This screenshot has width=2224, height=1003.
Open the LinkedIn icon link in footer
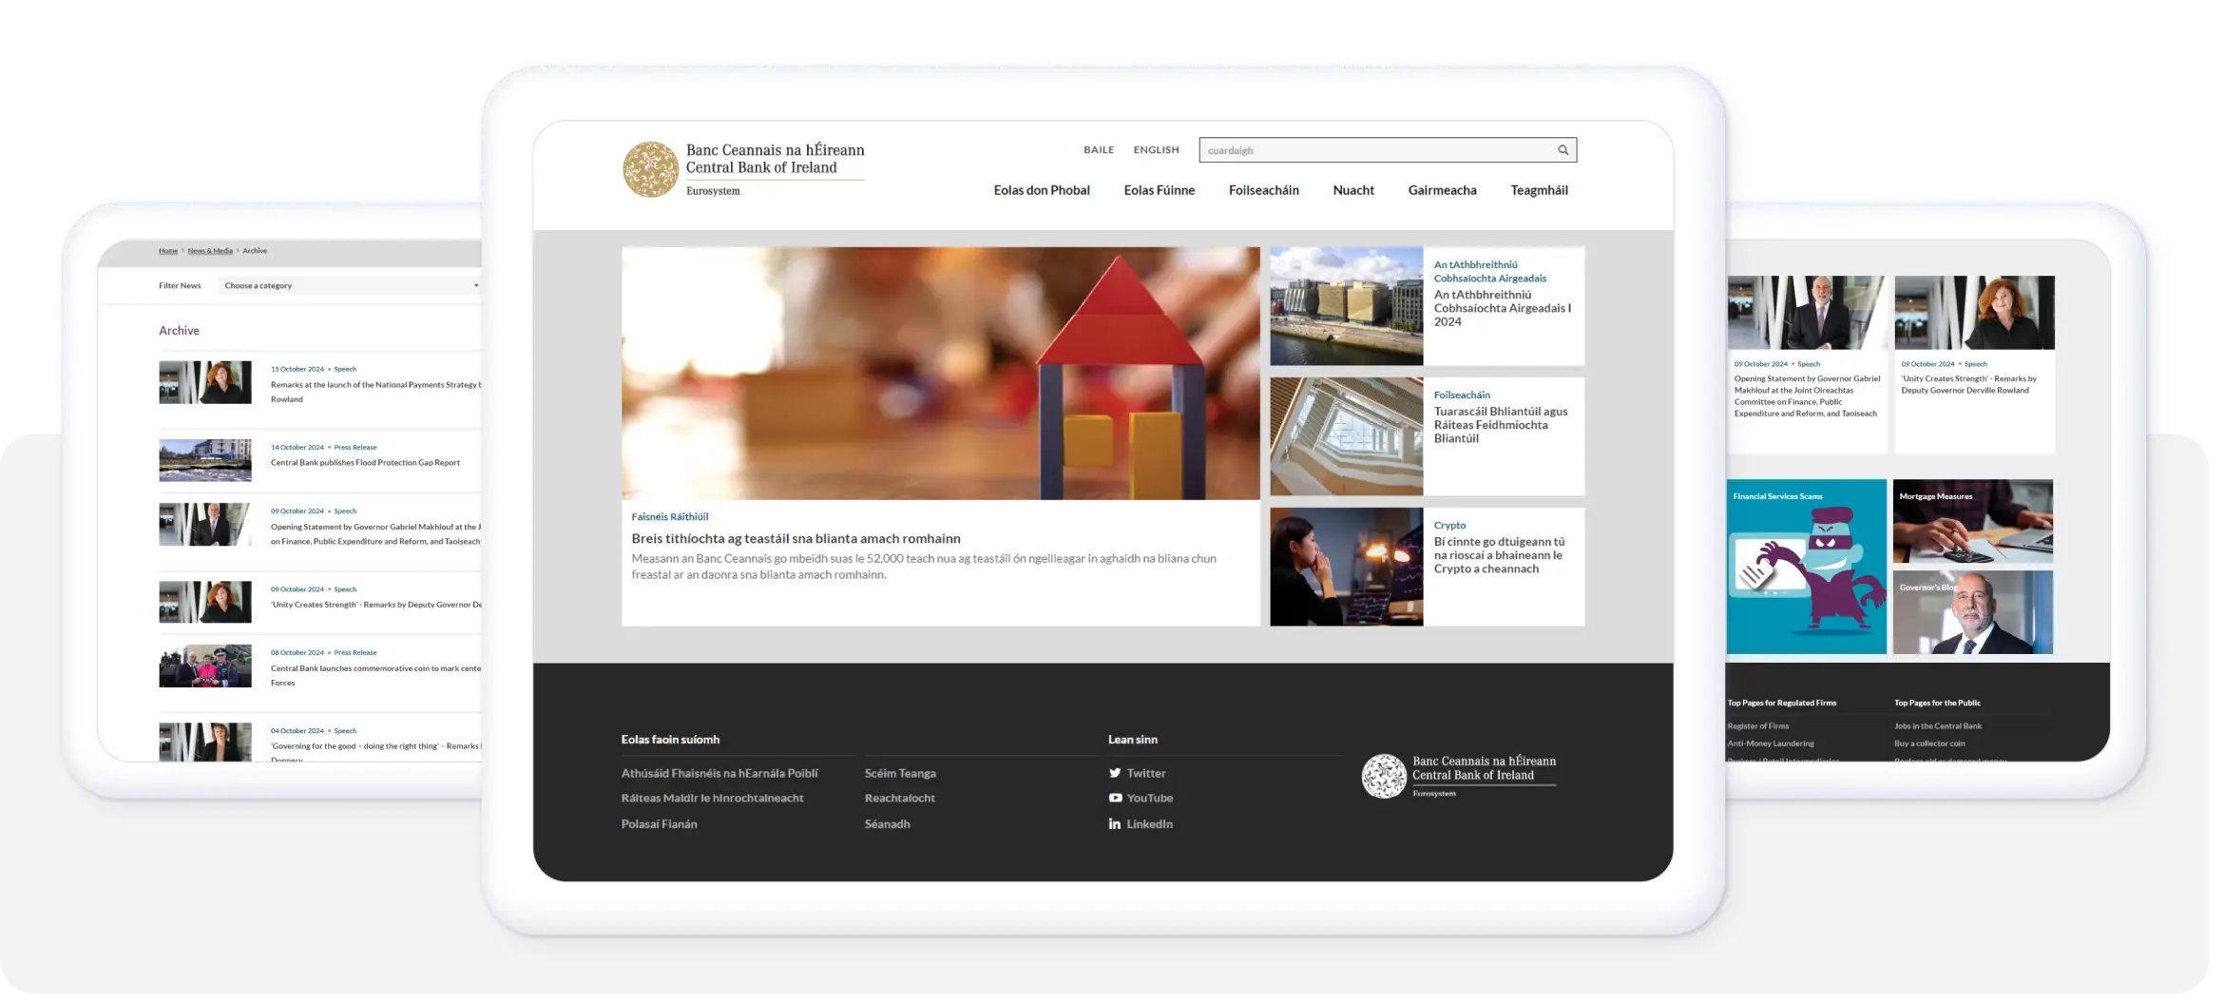(x=1115, y=824)
